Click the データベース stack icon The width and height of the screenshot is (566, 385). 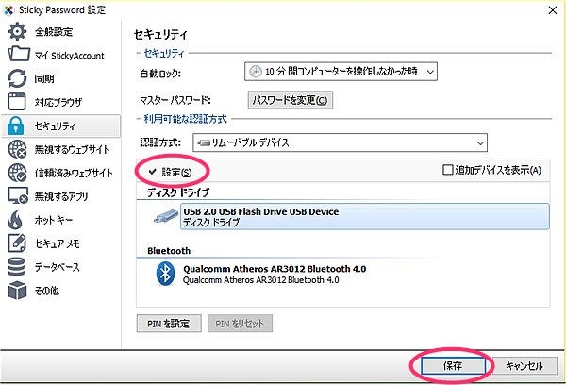16,267
